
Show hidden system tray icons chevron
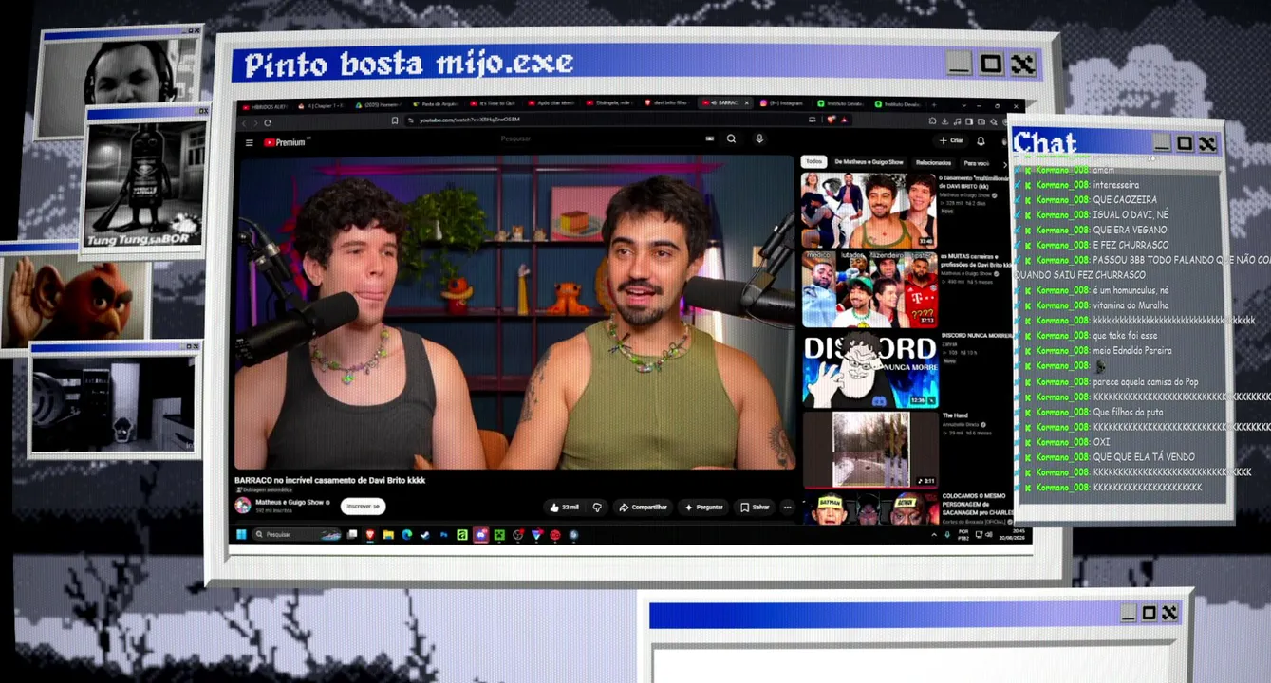[934, 535]
